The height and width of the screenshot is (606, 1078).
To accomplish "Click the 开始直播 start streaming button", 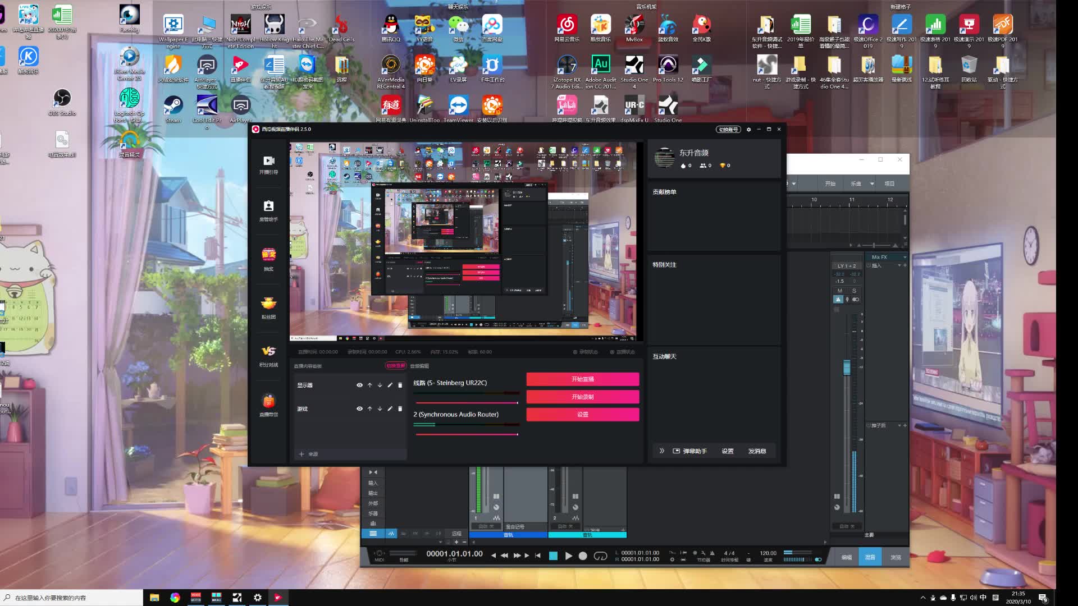I will (582, 379).
